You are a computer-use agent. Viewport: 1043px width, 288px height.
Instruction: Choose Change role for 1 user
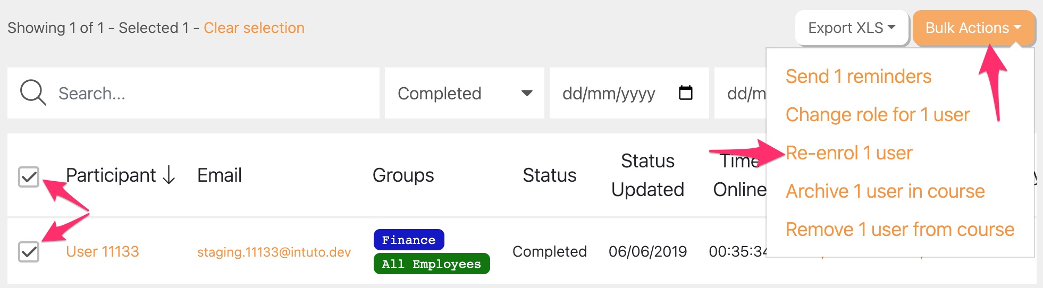877,115
